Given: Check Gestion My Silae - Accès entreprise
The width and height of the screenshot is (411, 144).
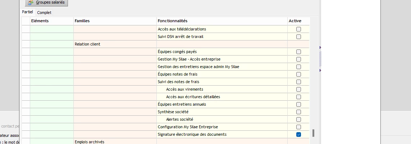Looking at the screenshot, I should click(x=298, y=59).
